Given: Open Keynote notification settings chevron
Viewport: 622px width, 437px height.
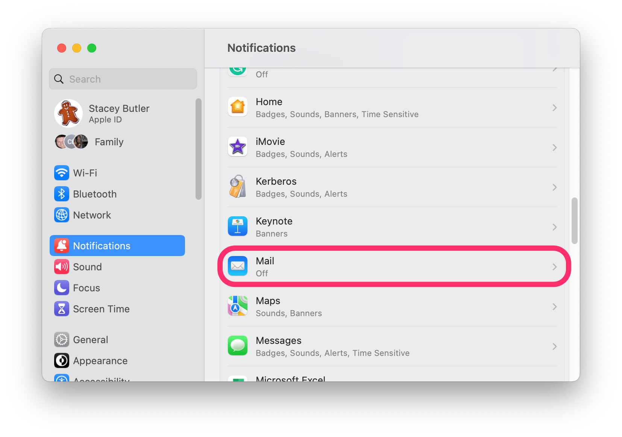Looking at the screenshot, I should pos(555,227).
